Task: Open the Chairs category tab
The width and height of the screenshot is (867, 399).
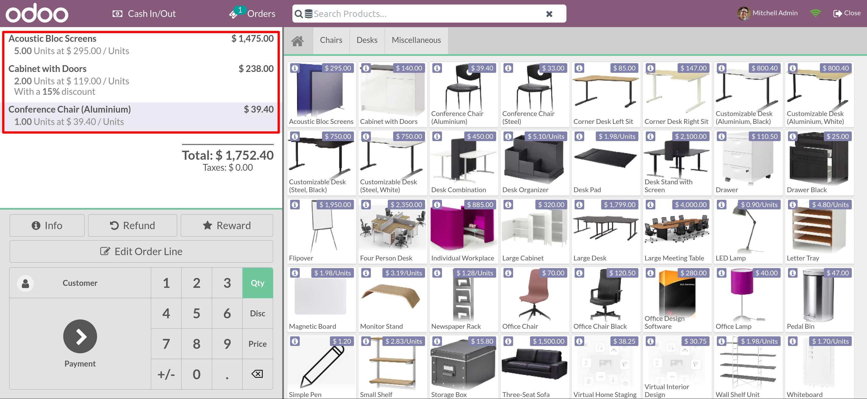Action: tap(331, 40)
